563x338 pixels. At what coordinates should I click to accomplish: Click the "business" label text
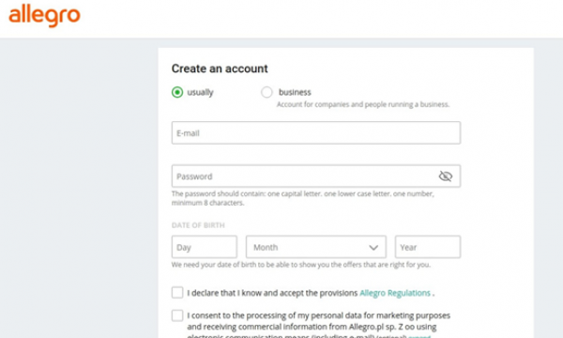pyautogui.click(x=295, y=92)
